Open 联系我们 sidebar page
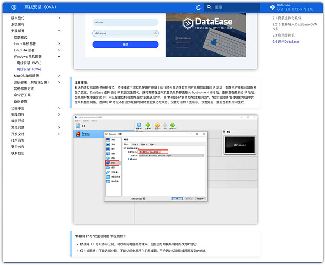Viewport: 325px width, 265px height. click(x=17, y=153)
